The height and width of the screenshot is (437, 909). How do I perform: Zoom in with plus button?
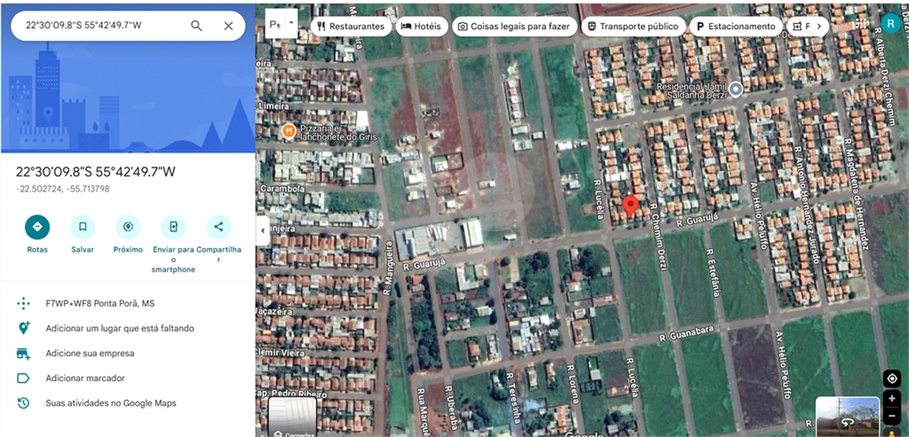point(892,398)
